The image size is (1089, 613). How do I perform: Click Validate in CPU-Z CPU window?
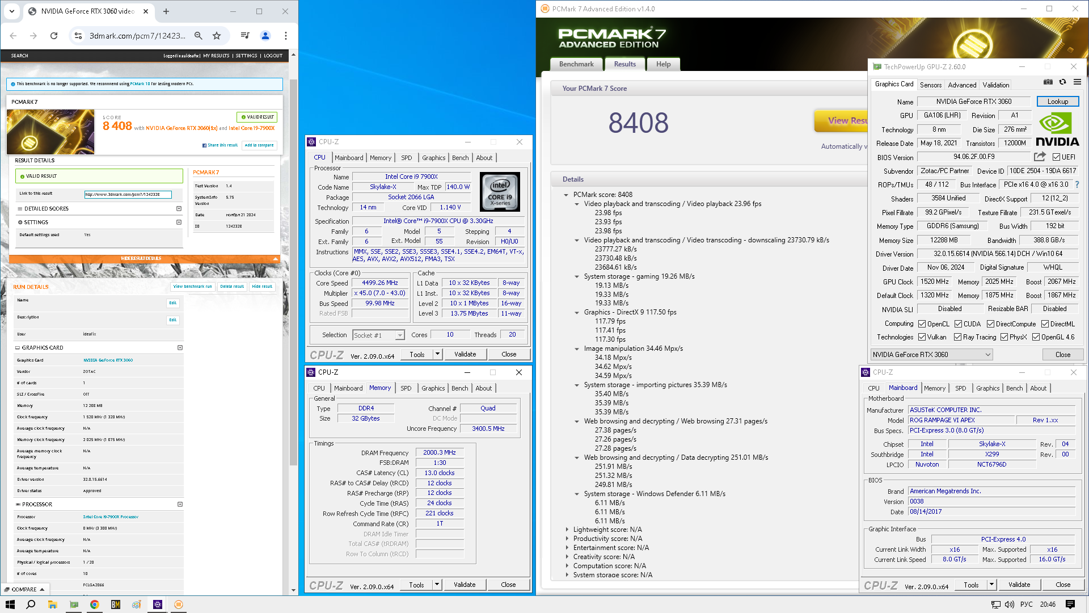click(465, 354)
